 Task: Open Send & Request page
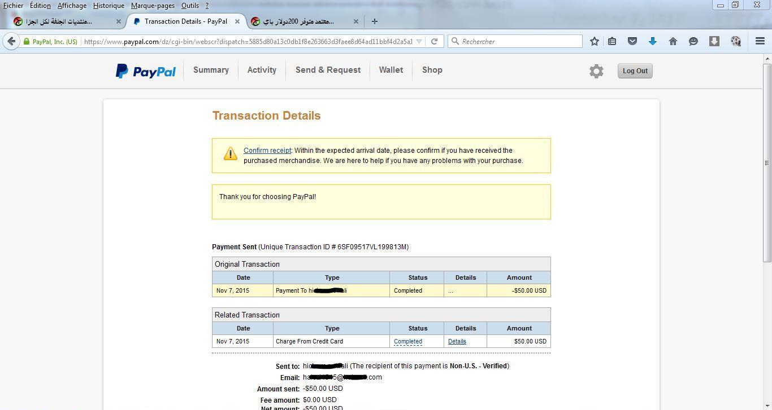(328, 70)
